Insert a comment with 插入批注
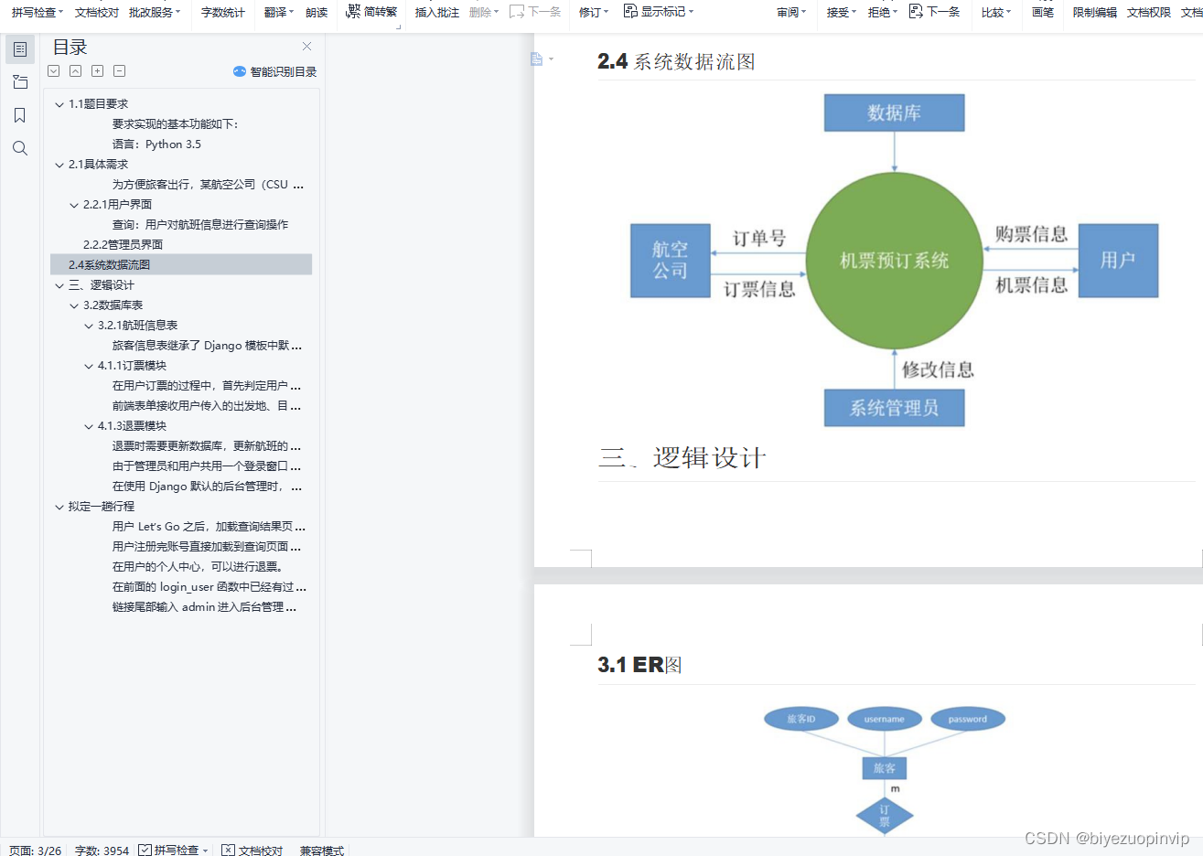 click(436, 13)
